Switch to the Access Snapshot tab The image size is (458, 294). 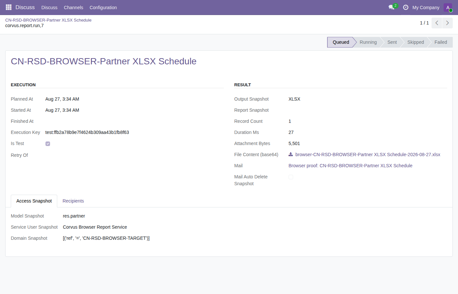[34, 201]
